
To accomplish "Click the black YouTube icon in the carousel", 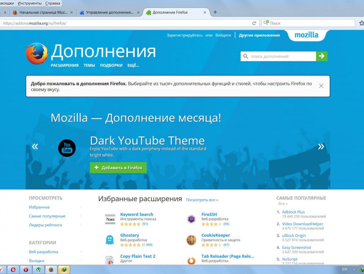I will coord(67,148).
